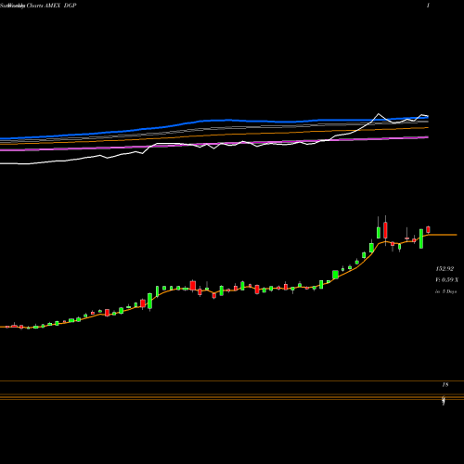
Task: Click the 'V: 0.59 X' volume reading
Action: [x=446, y=280]
